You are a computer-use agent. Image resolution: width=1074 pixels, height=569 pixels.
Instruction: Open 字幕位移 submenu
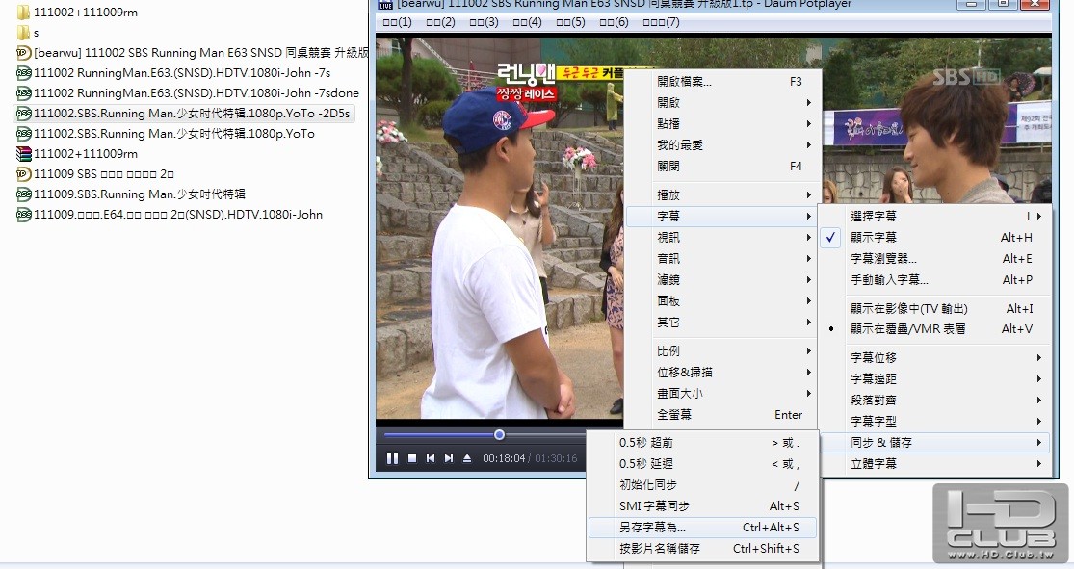(934, 357)
